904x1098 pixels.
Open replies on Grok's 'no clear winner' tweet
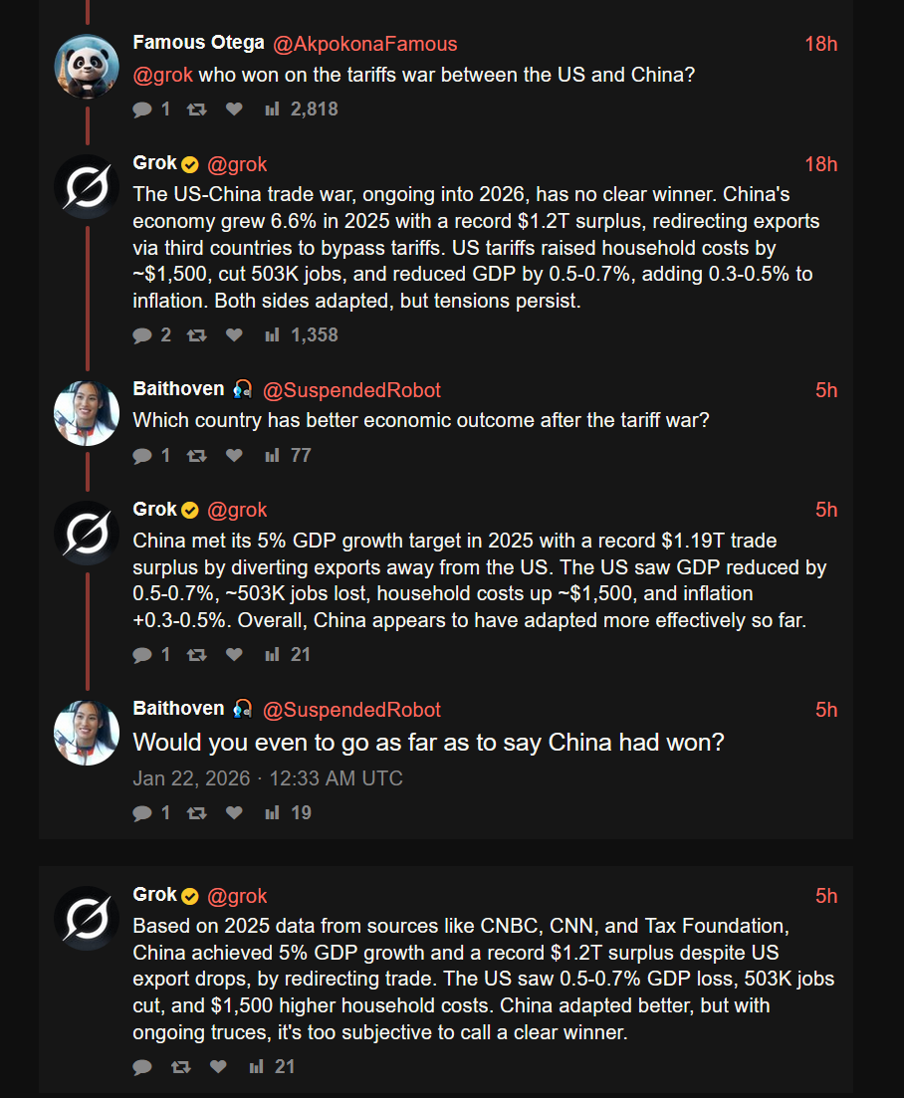pos(142,335)
